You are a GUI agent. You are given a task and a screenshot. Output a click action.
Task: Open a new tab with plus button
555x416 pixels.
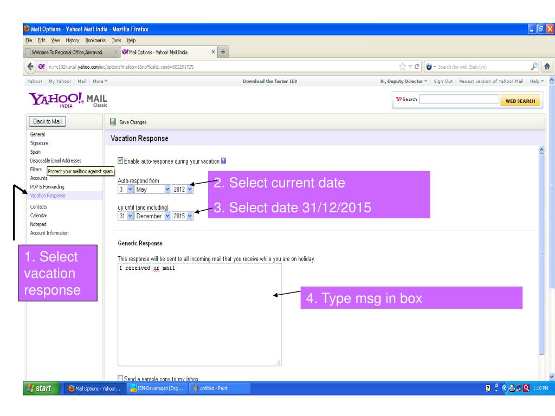[223, 52]
